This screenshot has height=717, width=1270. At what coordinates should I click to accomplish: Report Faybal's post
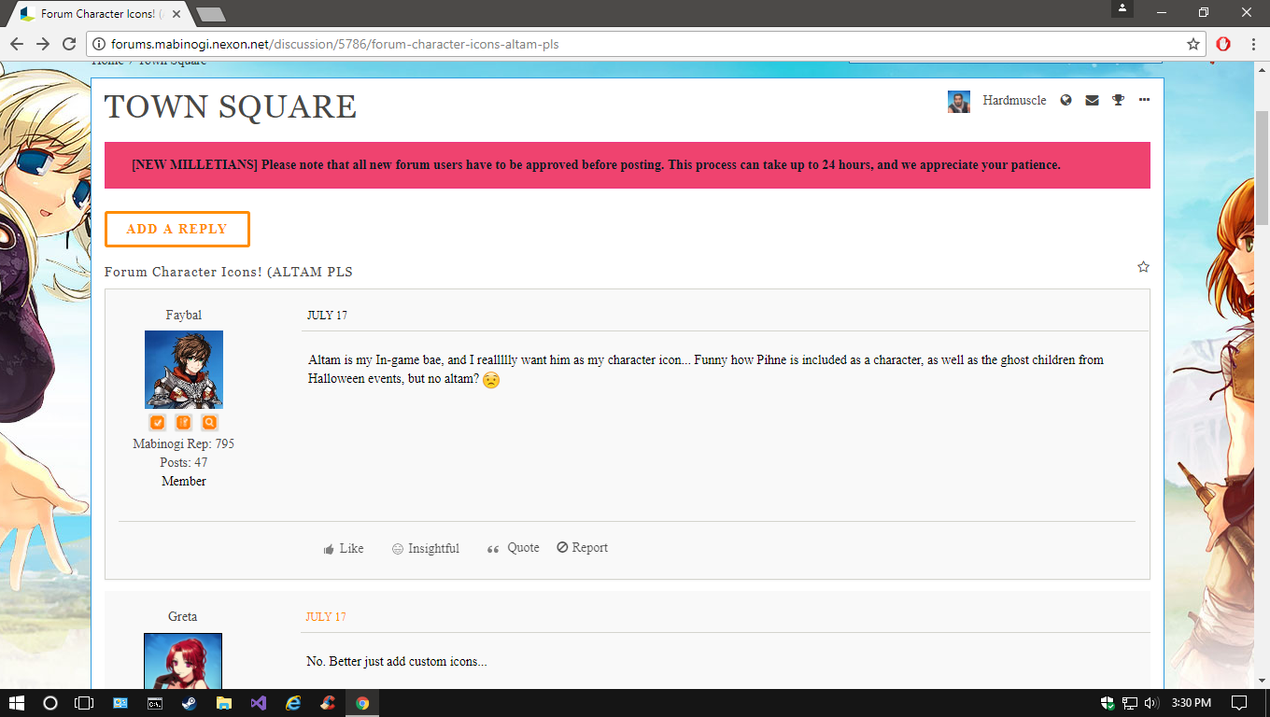coord(582,548)
